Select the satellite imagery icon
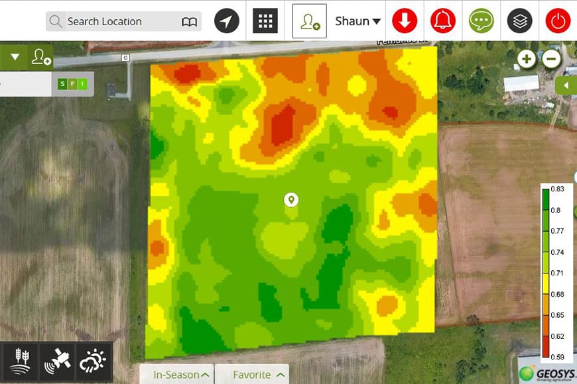577x384 pixels. click(x=57, y=362)
